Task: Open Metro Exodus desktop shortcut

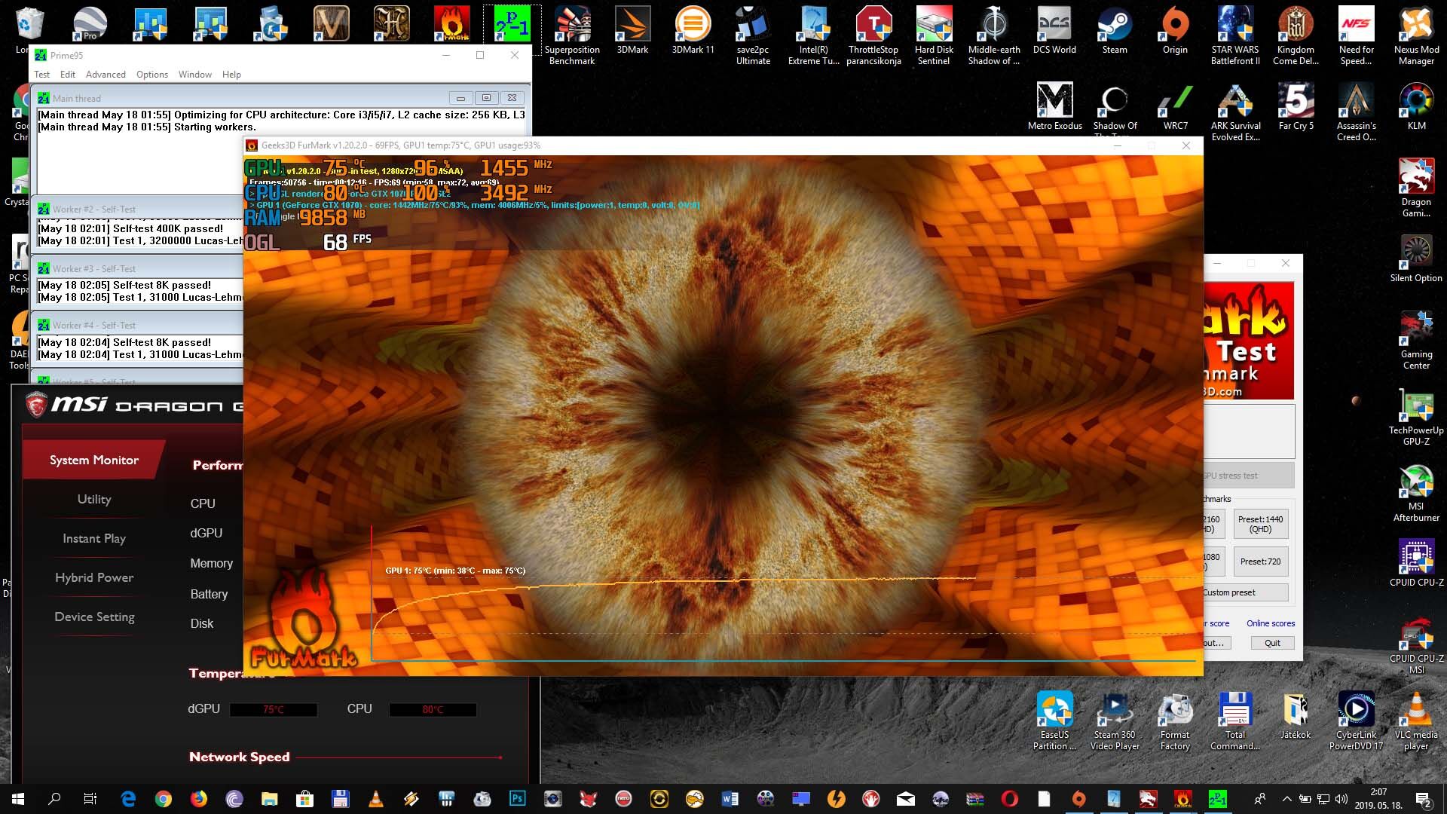Action: (x=1054, y=107)
